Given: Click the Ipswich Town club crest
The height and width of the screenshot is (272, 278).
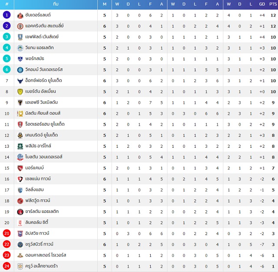Looking at the screenshot, I should 20,233.
